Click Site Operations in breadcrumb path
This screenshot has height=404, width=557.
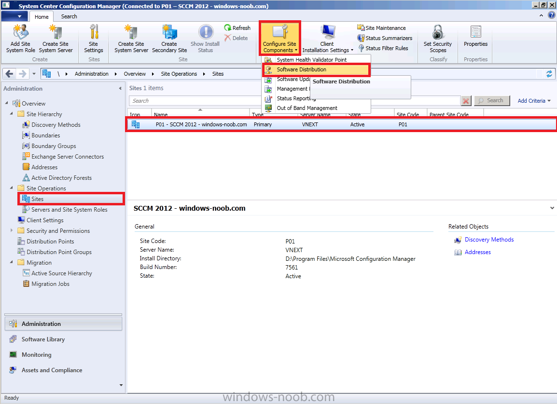pos(179,74)
